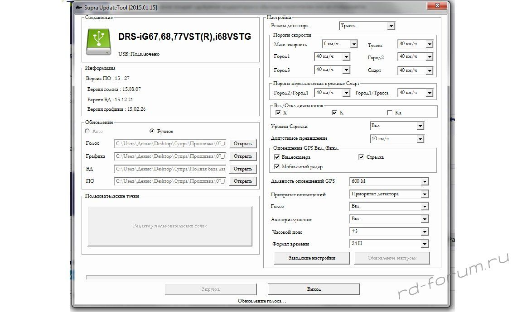Enable the Ka band checkbox
Viewport: 522px width, 312px height.
pyautogui.click(x=390, y=113)
